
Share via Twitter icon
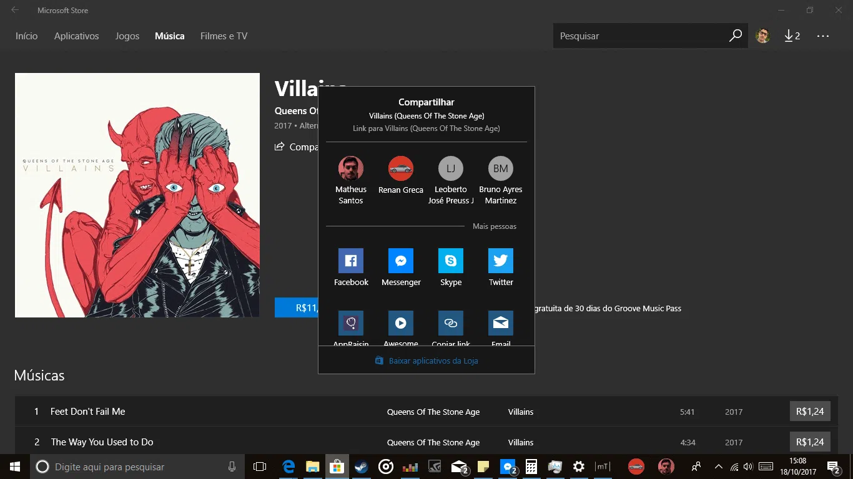pos(501,261)
